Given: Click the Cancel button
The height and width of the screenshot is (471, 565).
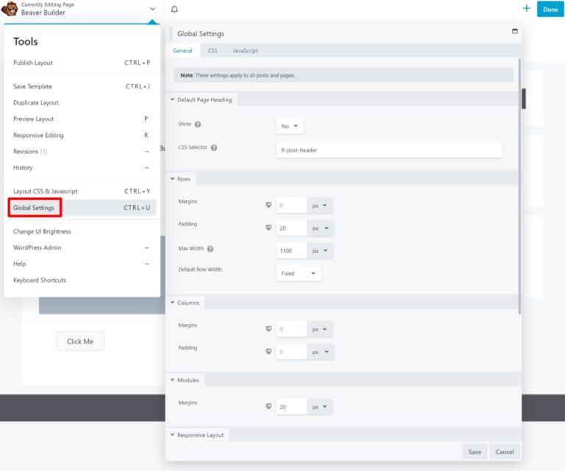Looking at the screenshot, I should point(505,452).
